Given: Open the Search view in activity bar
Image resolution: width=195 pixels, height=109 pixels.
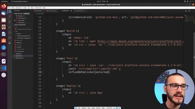Looking at the screenshot, I should pyautogui.click(x=10, y=17).
